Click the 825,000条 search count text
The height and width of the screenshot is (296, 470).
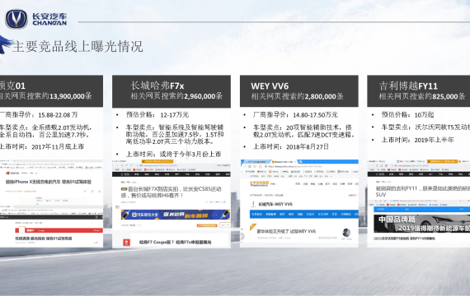click(x=449, y=96)
